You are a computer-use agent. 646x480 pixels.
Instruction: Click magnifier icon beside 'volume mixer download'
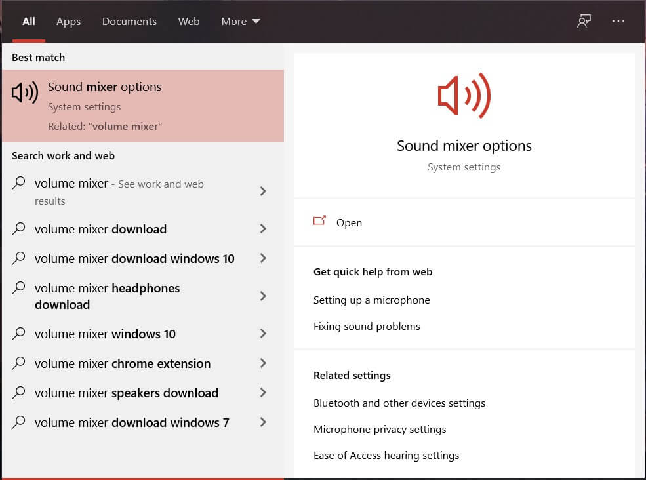pyautogui.click(x=18, y=229)
